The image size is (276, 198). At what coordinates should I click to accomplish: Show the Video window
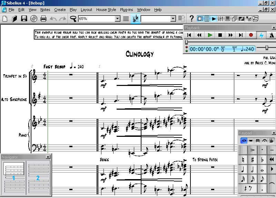point(241,19)
